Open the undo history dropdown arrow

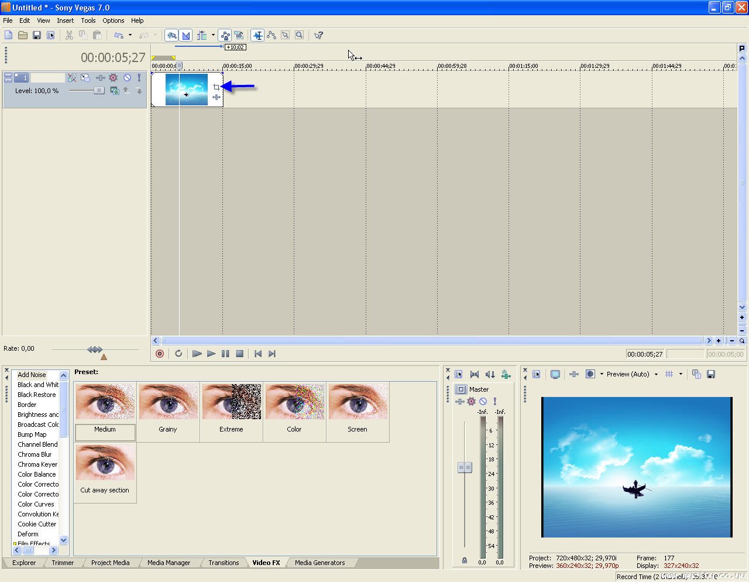(130, 35)
